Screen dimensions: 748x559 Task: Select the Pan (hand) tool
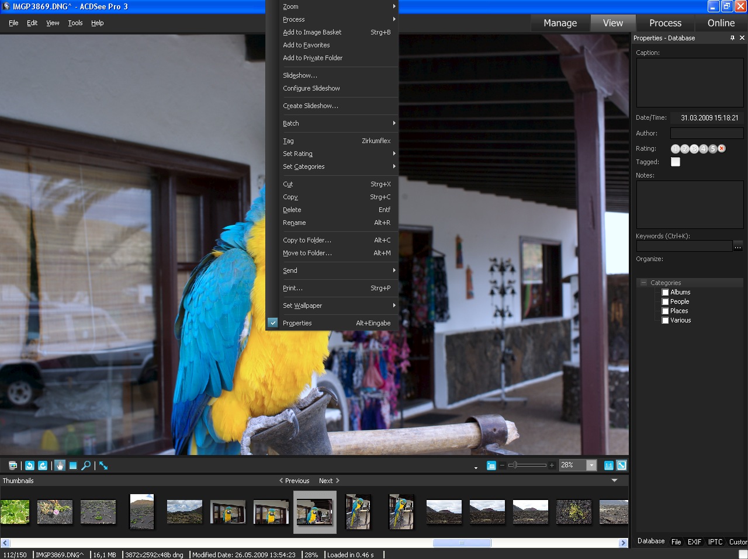(x=60, y=466)
